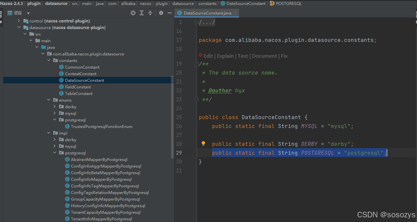Viewport: 417px width, 222px height.
Task: Select HistoryConfigInfoMapperByPostgresql in the tree
Action: pyautogui.click(x=108, y=206)
